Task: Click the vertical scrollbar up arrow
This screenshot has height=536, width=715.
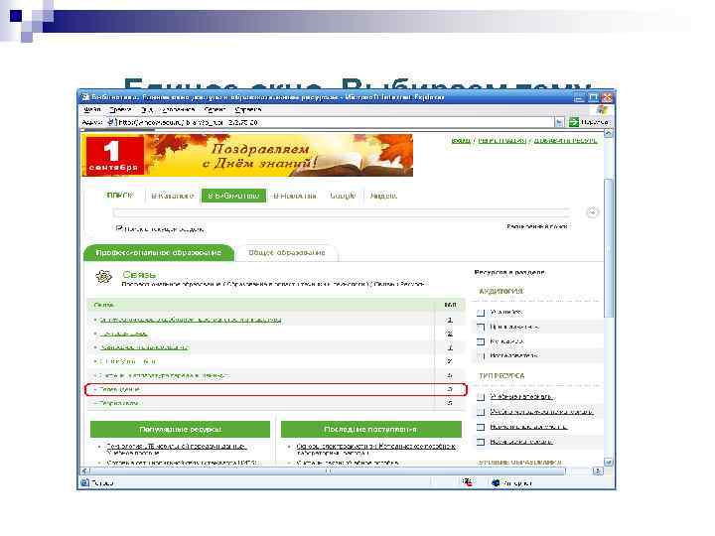Action: click(609, 133)
